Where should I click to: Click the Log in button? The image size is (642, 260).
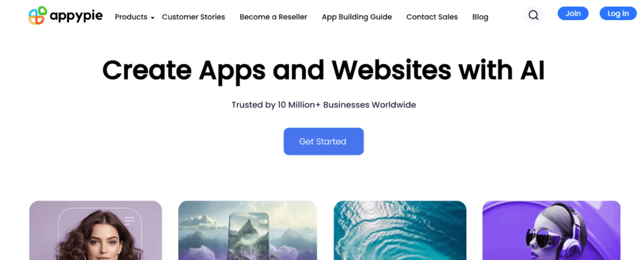618,14
